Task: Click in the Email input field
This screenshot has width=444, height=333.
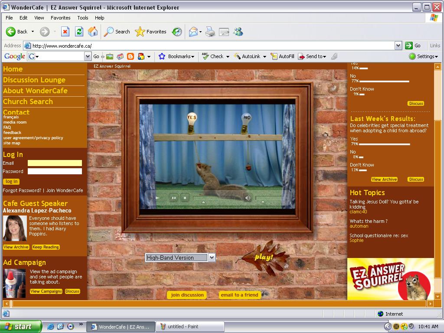Action: click(55, 163)
